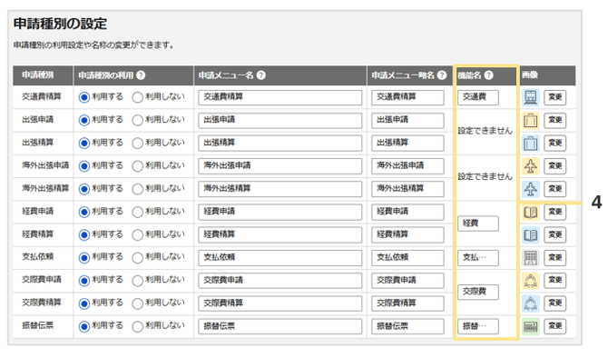Click the blue airplane icon for 海外出張精算
The image size is (608, 358).
[530, 189]
